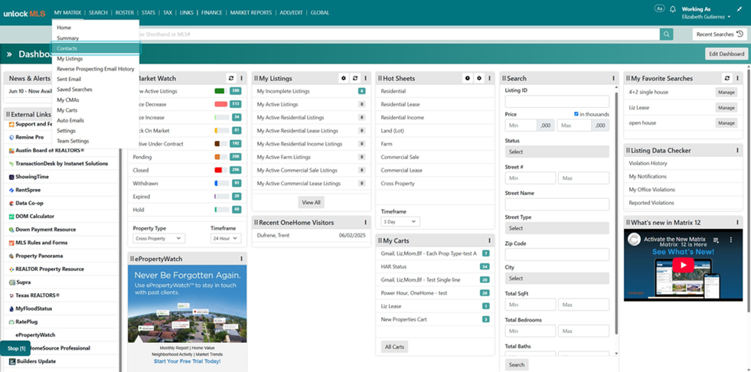Click the unlock MLS logo
Viewport: 751px width, 372px height.
(24, 14)
